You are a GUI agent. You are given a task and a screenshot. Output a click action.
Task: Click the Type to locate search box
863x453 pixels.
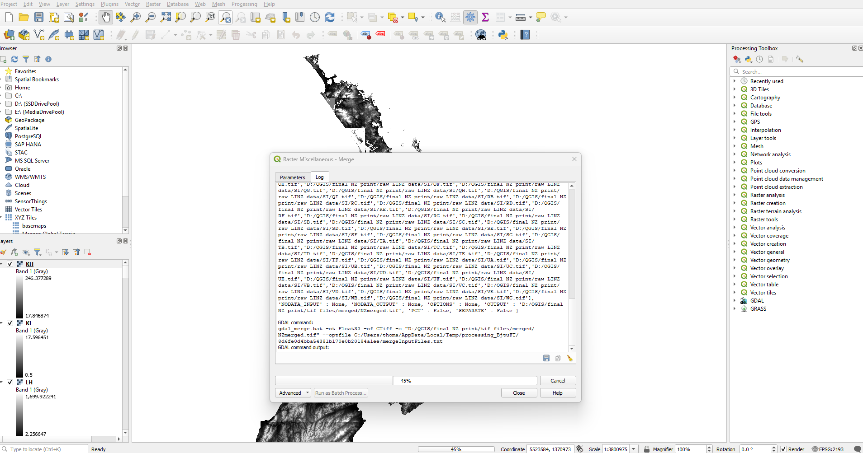pos(44,449)
